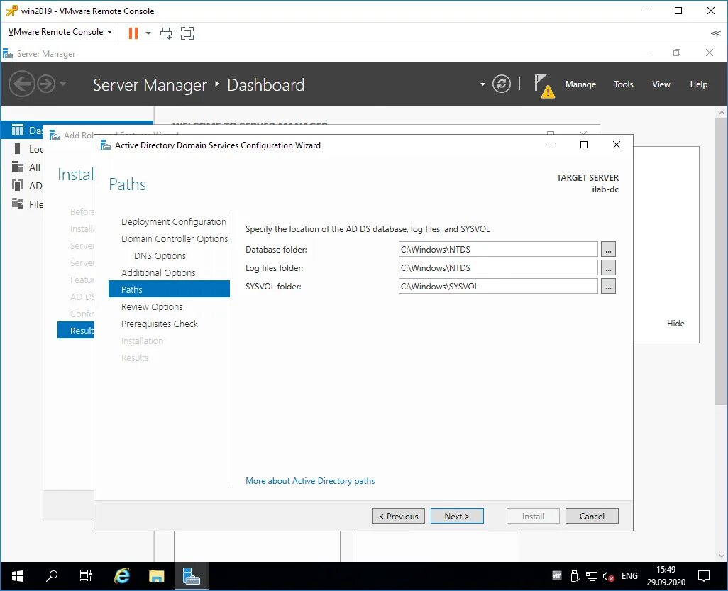Pause the virtual machine in VMware toolbar
The image size is (728, 591).
pyautogui.click(x=133, y=33)
